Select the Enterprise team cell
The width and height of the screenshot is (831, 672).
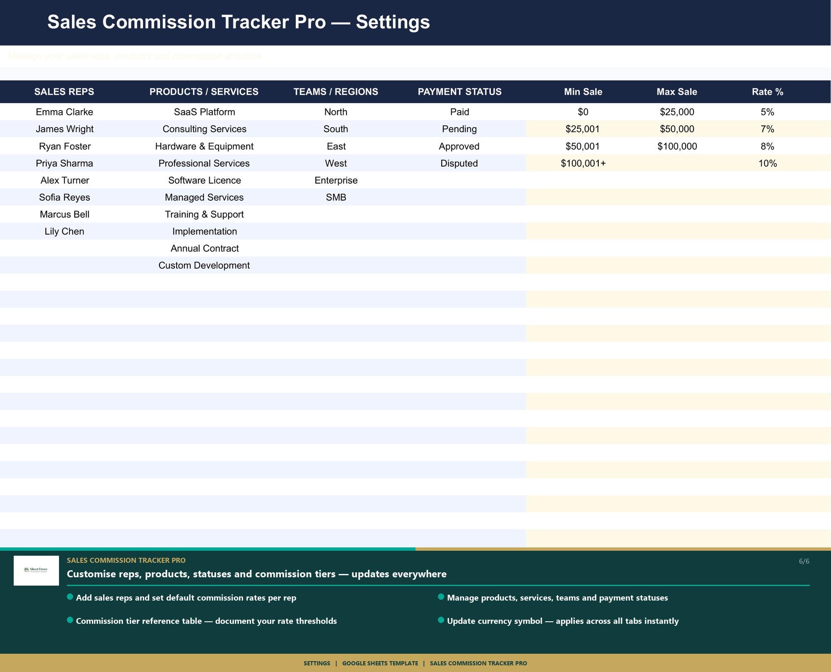point(336,180)
